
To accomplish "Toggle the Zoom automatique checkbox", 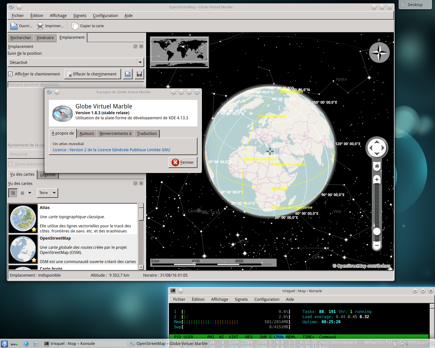I will pos(11,164).
